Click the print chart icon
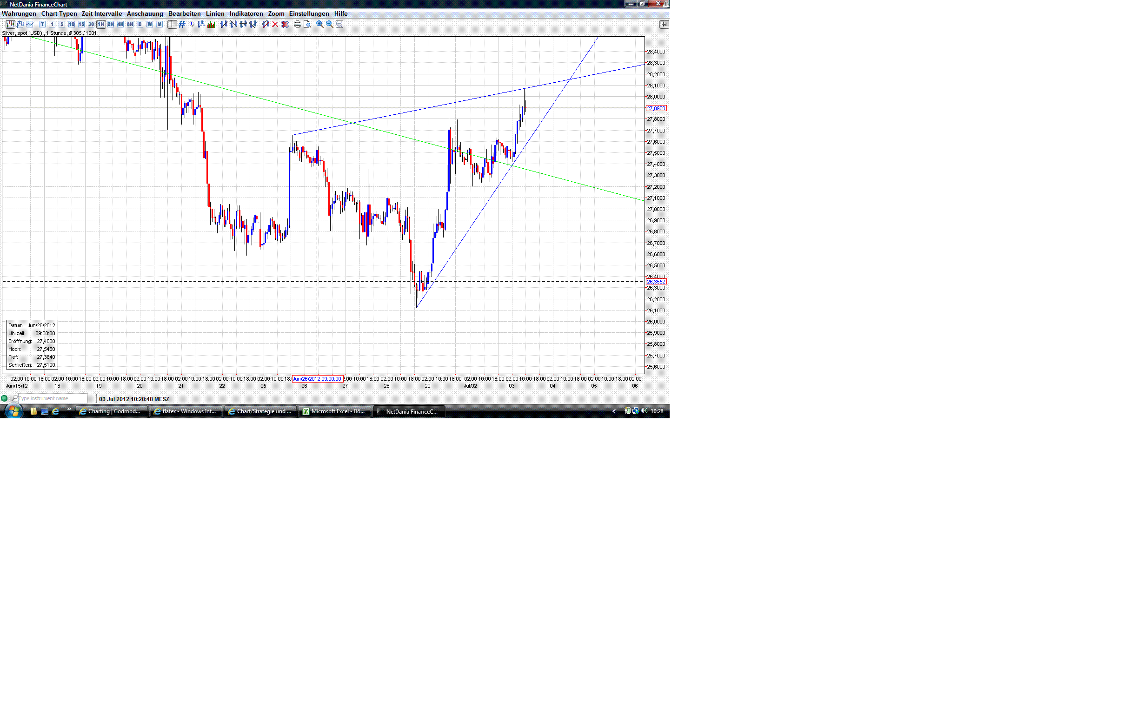The image size is (1130, 706). click(297, 24)
